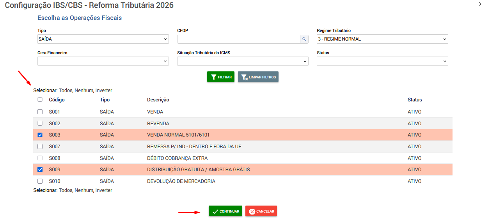Open the Gera Financeiro dropdown

pos(103,61)
